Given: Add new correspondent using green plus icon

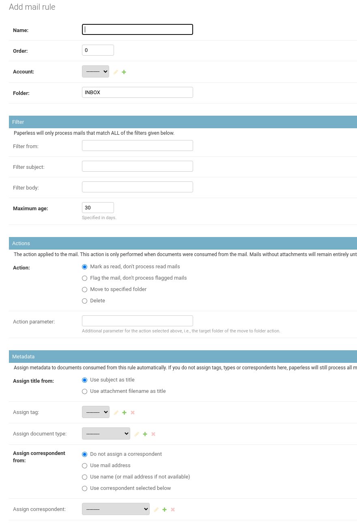Looking at the screenshot, I should (165, 509).
